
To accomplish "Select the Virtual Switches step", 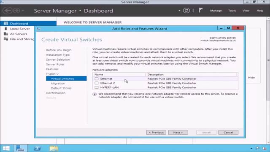I will (x=66, y=79).
